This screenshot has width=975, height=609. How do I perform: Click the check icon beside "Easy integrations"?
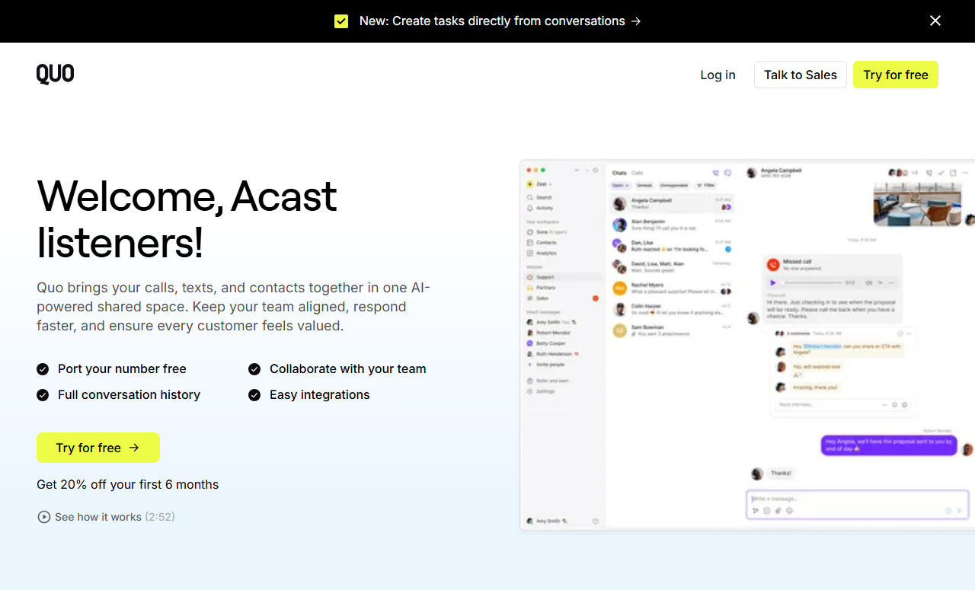click(254, 395)
